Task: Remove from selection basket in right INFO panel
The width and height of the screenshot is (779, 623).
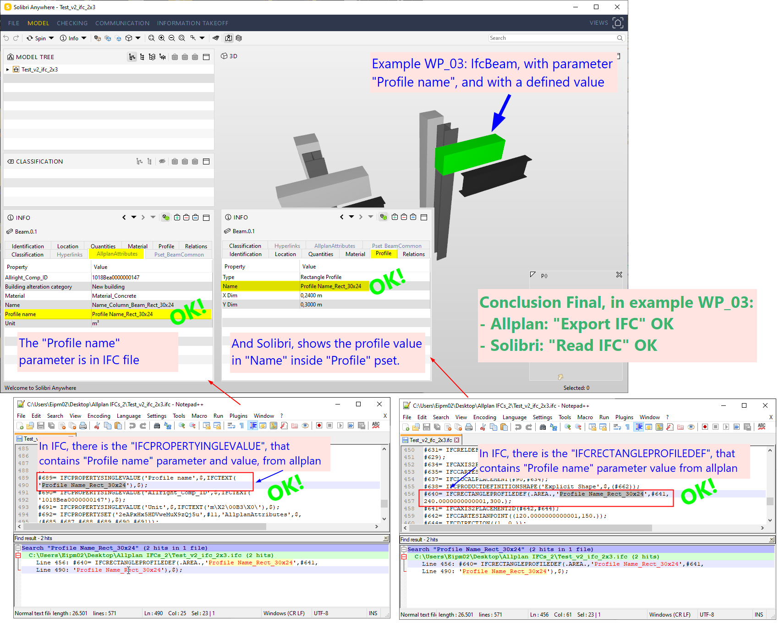Action: [404, 217]
